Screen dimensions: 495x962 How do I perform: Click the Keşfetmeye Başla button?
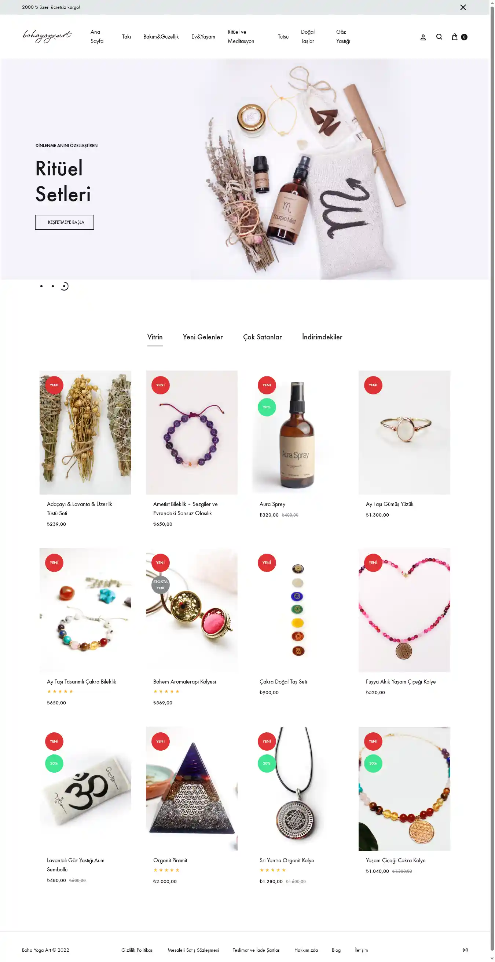(x=64, y=222)
